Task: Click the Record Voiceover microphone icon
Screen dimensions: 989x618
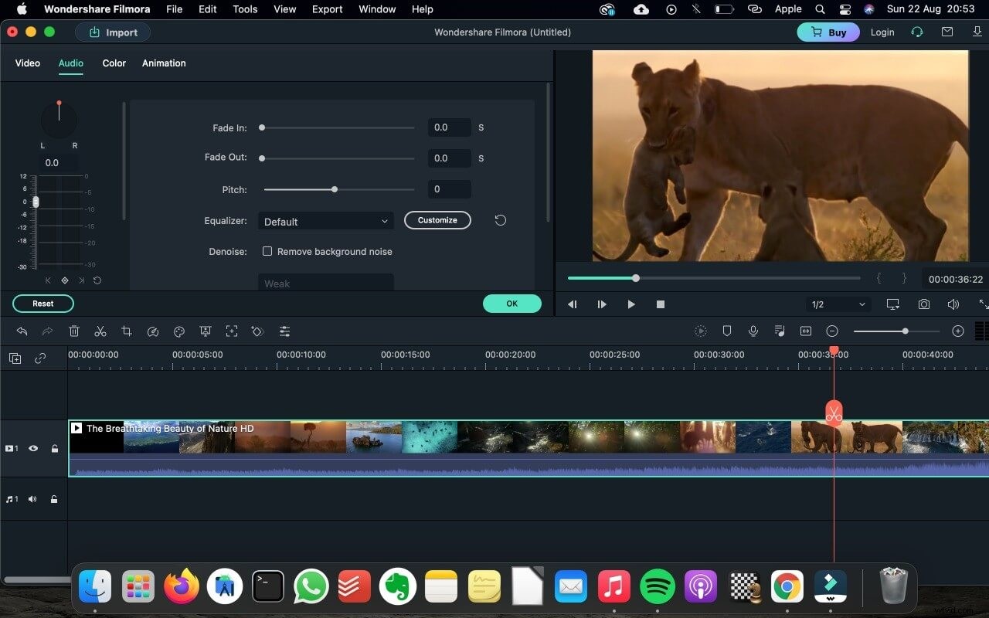Action: [753, 331]
